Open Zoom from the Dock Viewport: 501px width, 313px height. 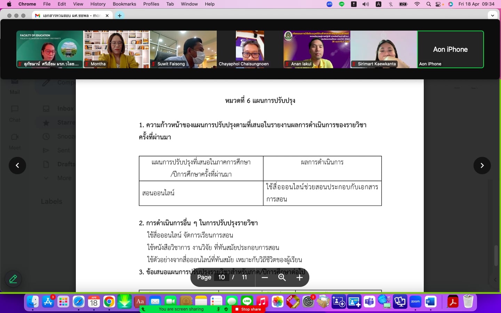click(x=415, y=302)
